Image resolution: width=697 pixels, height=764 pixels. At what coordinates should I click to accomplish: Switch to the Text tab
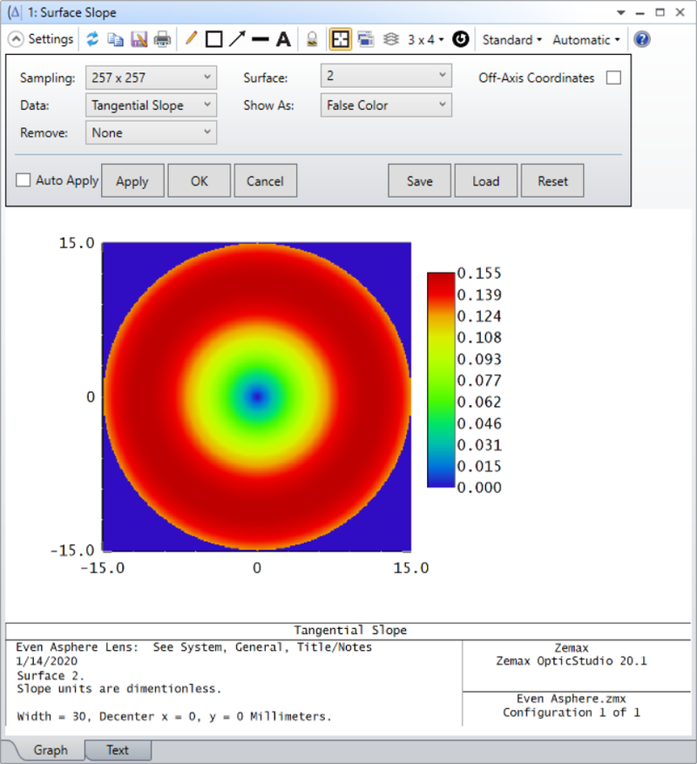[x=117, y=750]
